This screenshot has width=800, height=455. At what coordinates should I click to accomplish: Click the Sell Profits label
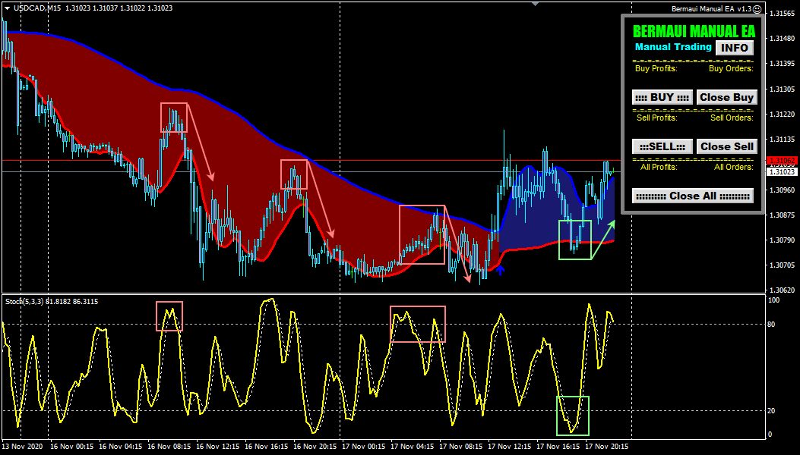(657, 118)
